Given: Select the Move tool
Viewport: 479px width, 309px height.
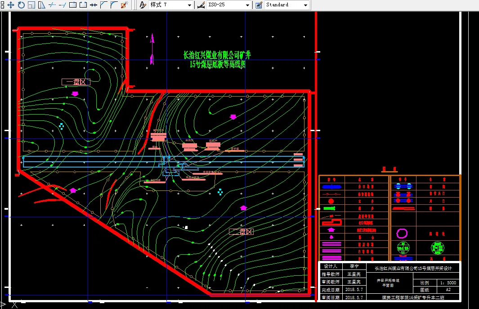Looking at the screenshot, I should tap(11, 5).
